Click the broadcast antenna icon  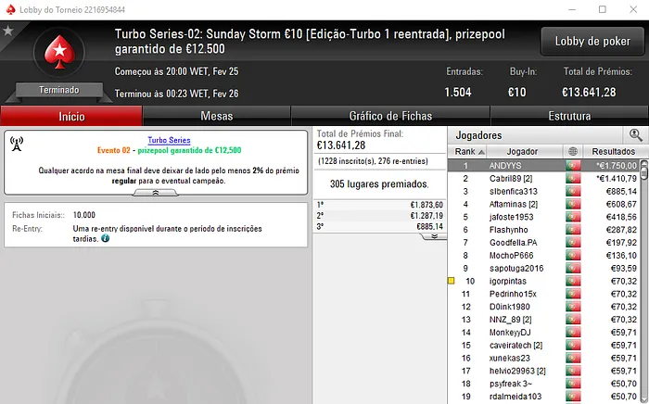click(17, 144)
